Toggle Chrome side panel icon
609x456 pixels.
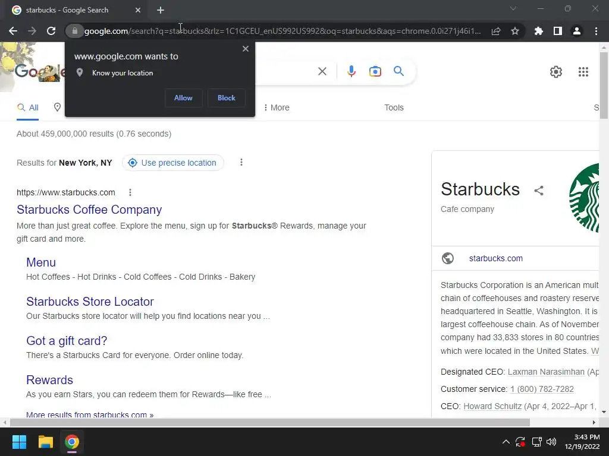pyautogui.click(x=558, y=31)
